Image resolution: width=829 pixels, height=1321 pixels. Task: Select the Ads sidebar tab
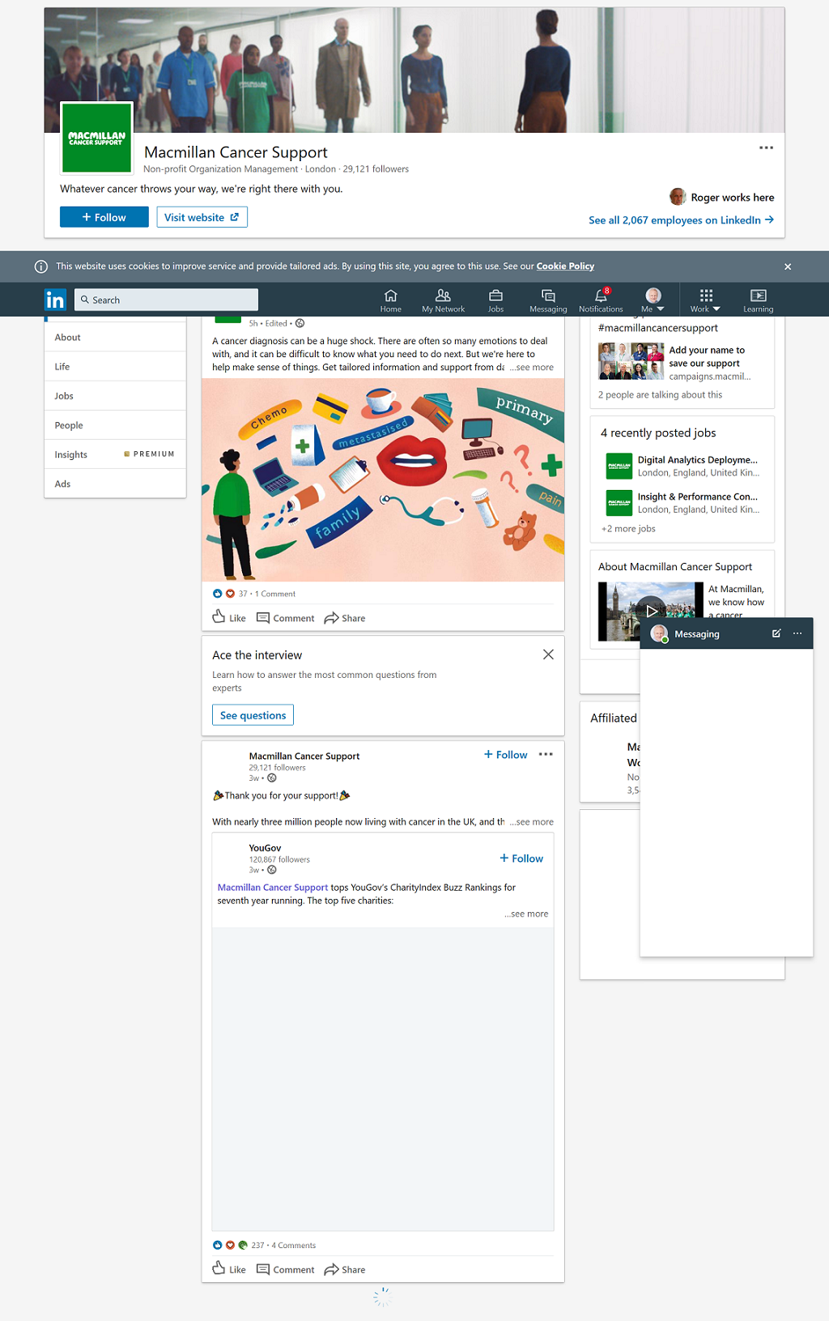pos(115,484)
